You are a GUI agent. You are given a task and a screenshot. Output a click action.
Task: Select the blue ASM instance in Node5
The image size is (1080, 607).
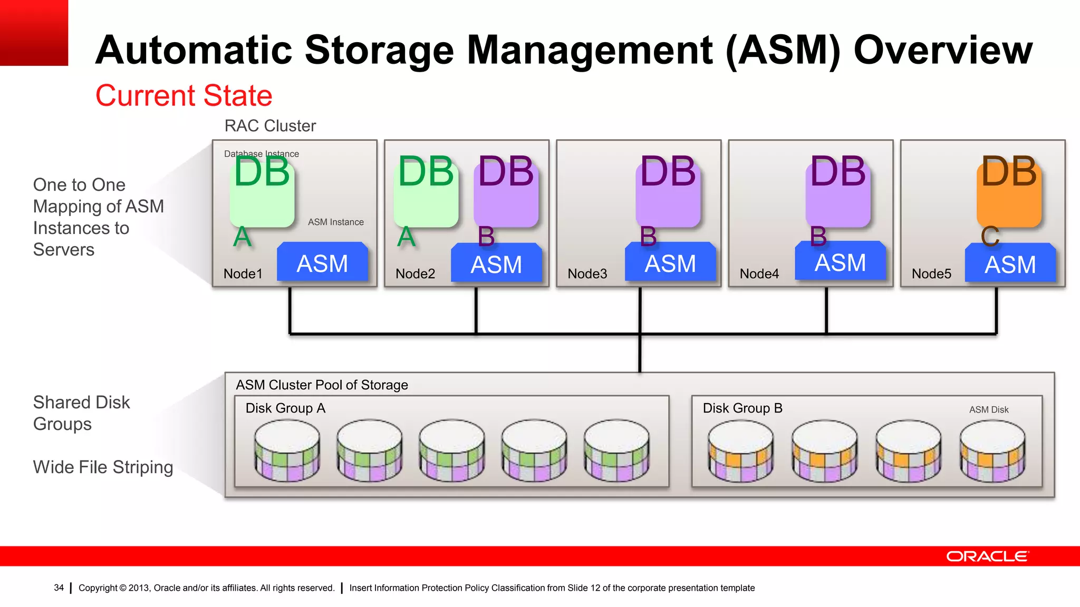(1010, 262)
